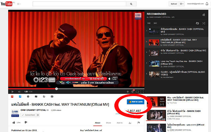This screenshot has height=132, width=211.
Task: Toggle annotations icon in the player
Action: (x=128, y=92)
